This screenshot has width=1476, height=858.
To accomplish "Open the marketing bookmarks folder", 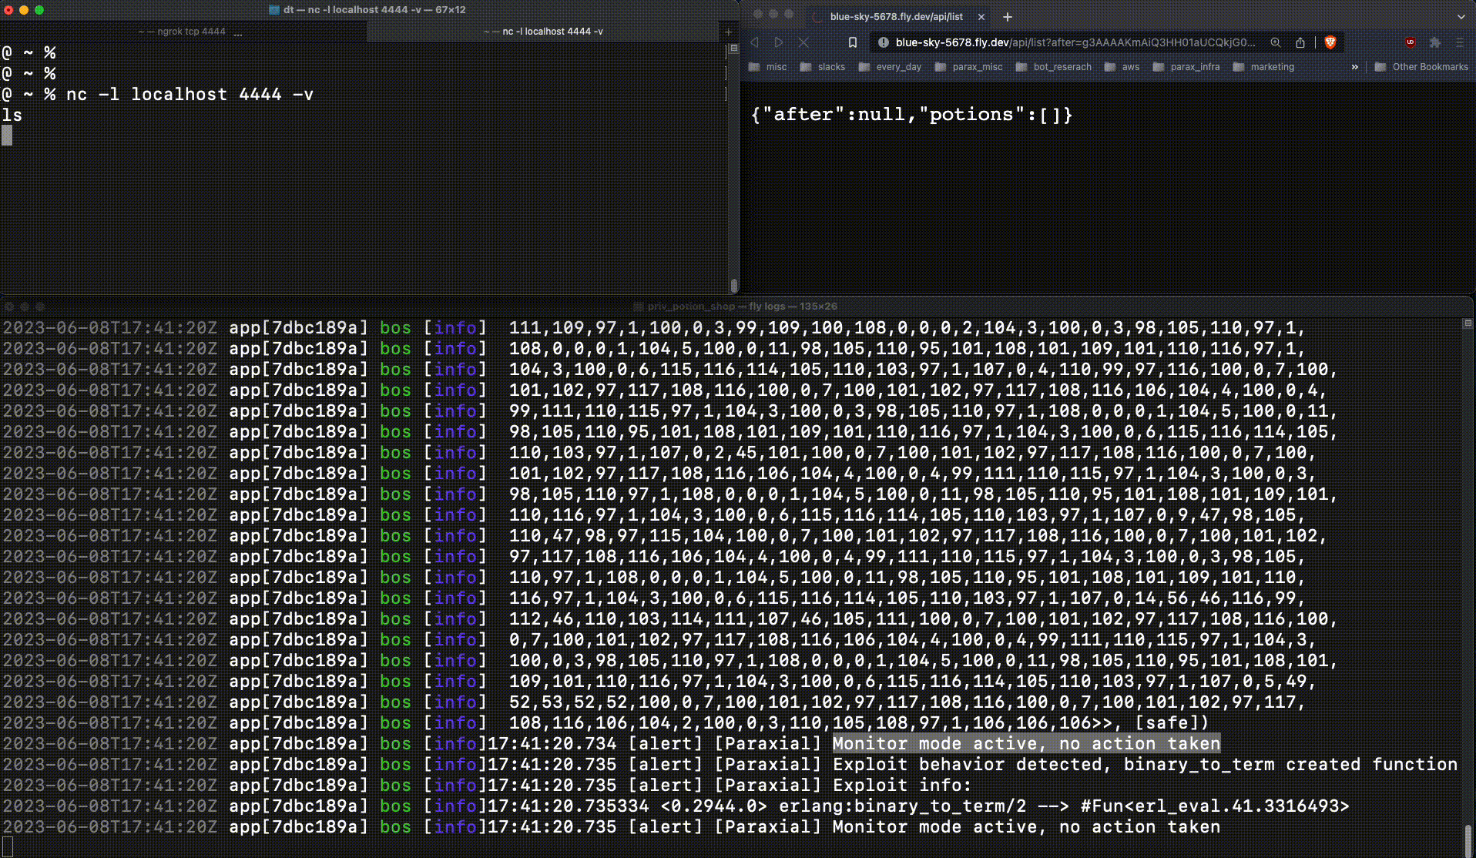I will click(x=1263, y=67).
